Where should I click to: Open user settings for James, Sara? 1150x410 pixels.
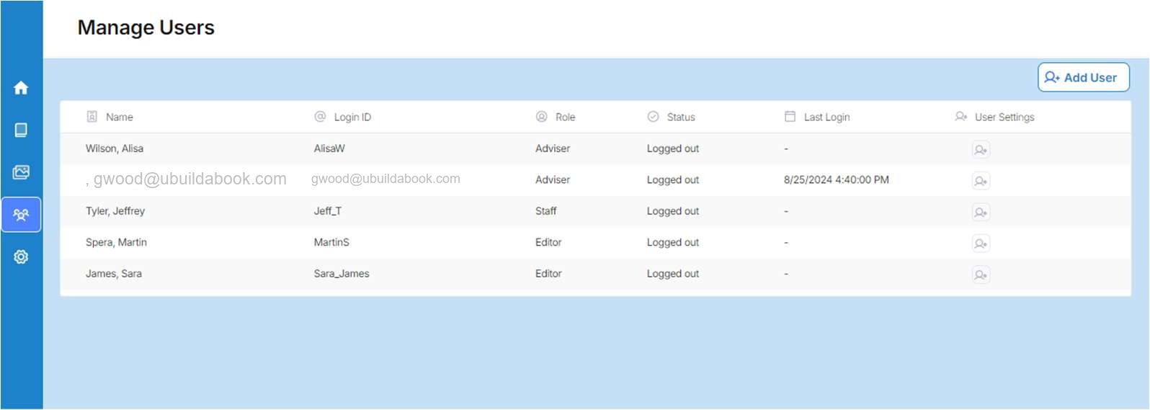(980, 275)
